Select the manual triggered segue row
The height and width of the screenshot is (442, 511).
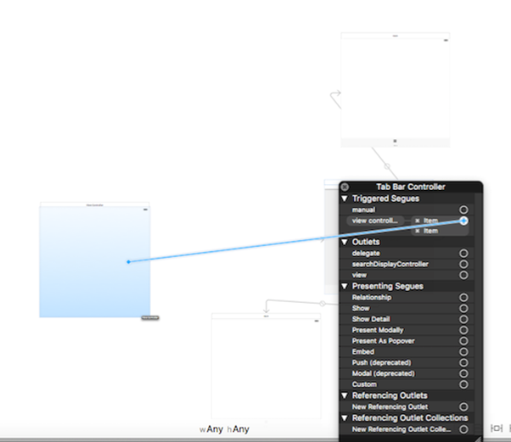407,210
